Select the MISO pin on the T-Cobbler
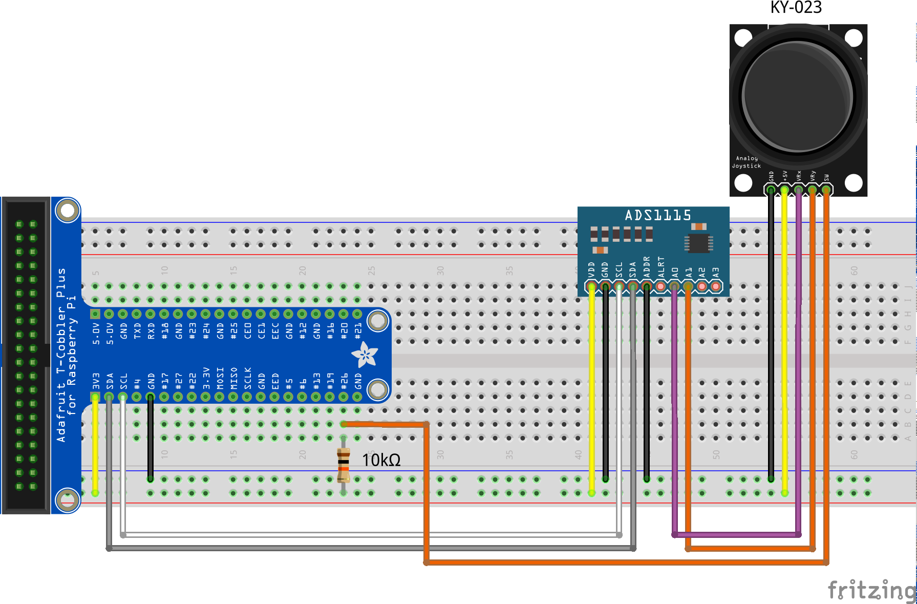Image resolution: width=917 pixels, height=604 pixels. [233, 397]
